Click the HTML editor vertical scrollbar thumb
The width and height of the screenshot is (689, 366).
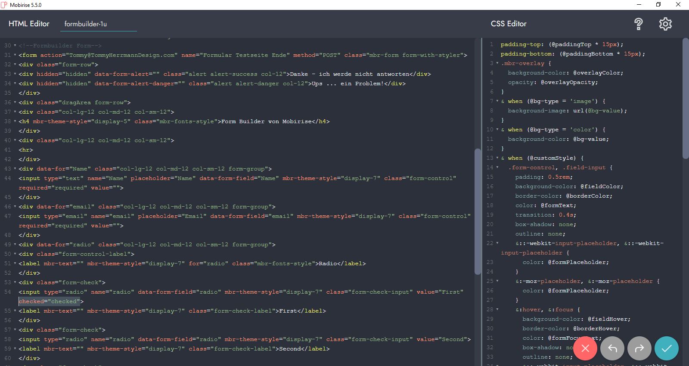tap(477, 211)
